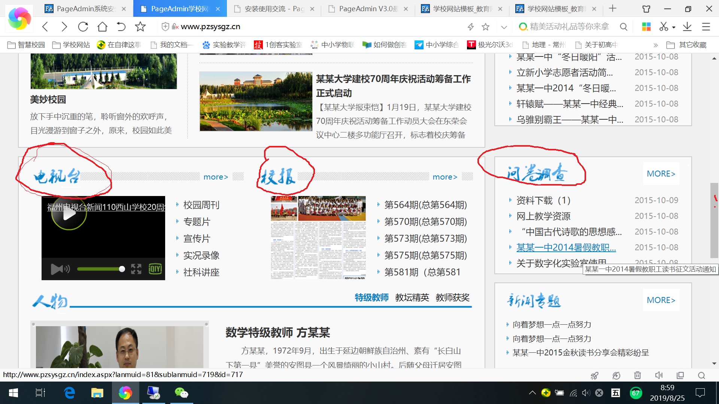Select the 特级教师 tab in 人物 section
This screenshot has height=404, width=719.
tap(371, 297)
